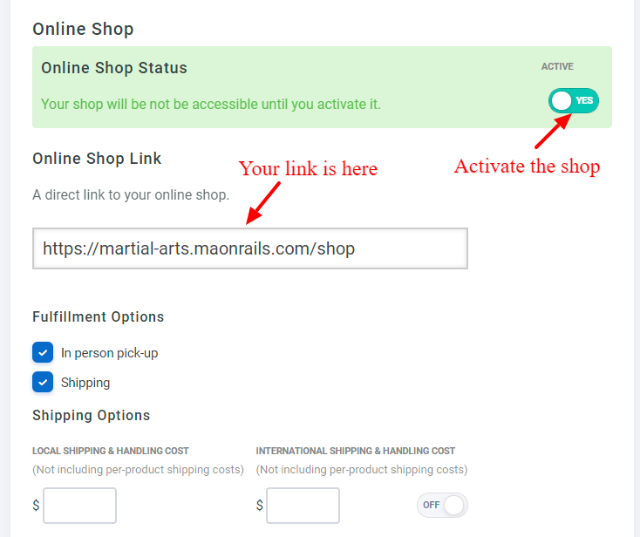Click the "A direct link to your online shop" description
The width and height of the screenshot is (640, 537).
[x=131, y=194]
